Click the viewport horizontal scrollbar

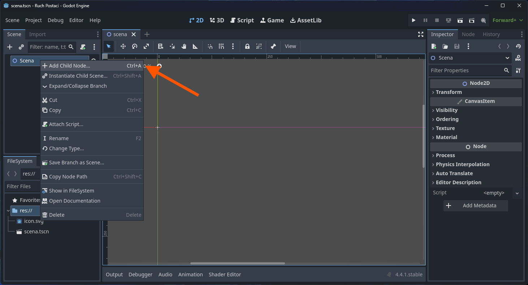(238, 263)
